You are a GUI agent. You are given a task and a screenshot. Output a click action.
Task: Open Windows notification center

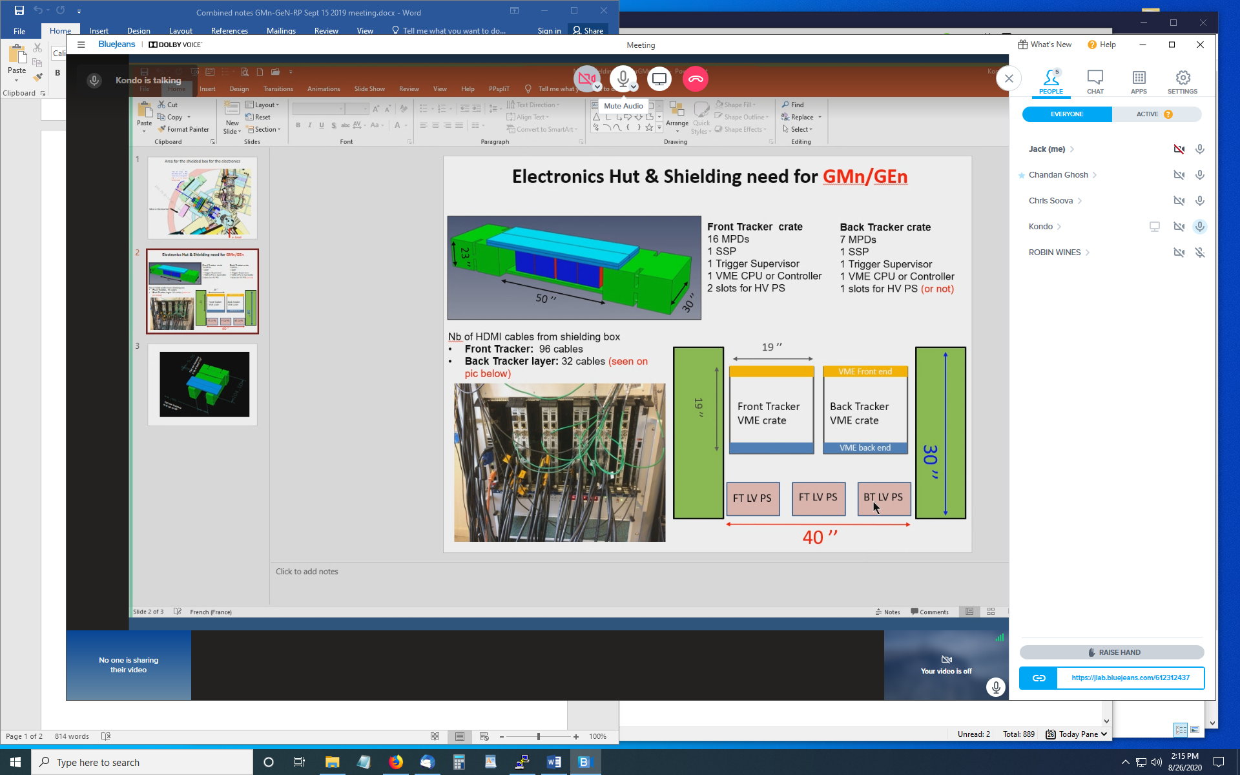point(1219,762)
